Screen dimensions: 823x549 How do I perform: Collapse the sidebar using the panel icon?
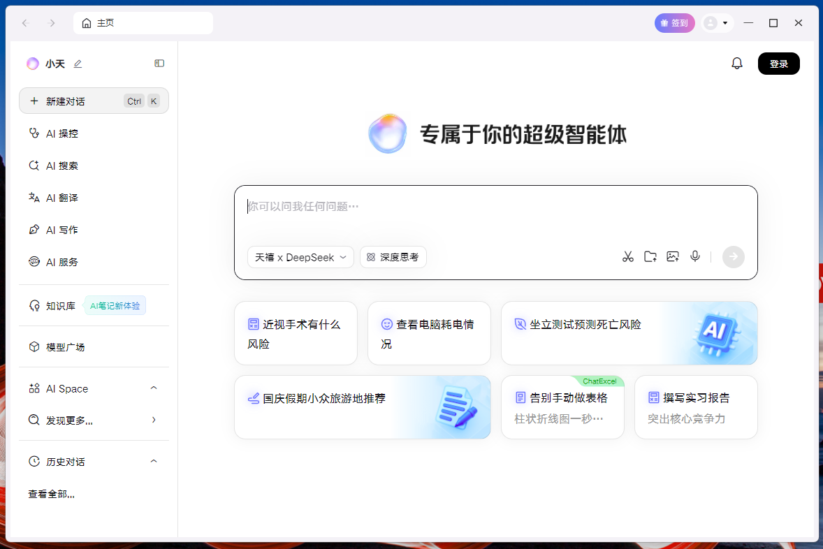[159, 63]
